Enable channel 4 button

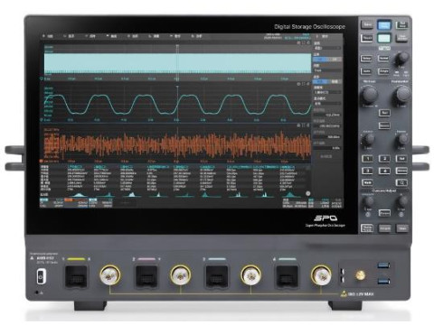point(384,171)
